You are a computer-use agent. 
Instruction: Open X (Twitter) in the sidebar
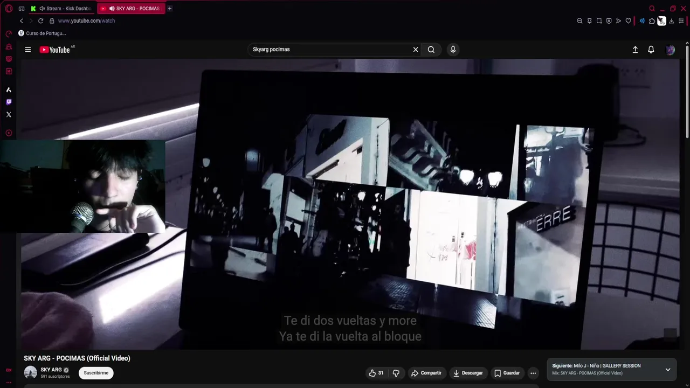[x=9, y=114]
